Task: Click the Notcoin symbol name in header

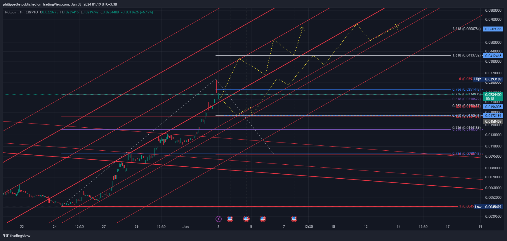Action: (11, 12)
